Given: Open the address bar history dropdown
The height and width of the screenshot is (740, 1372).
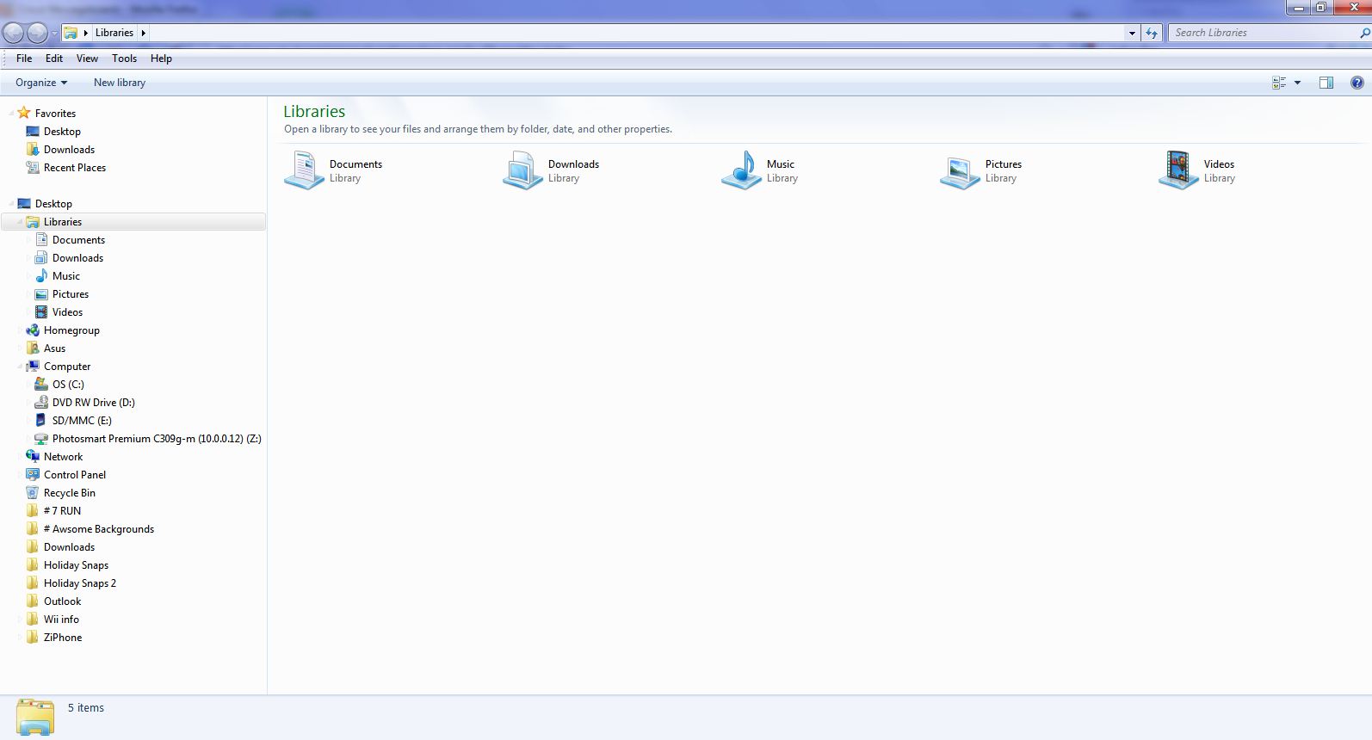Looking at the screenshot, I should tap(1132, 33).
